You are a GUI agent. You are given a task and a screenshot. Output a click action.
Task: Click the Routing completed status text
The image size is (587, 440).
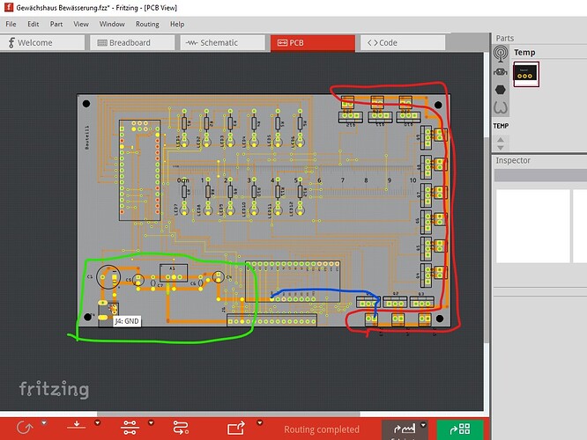(322, 429)
